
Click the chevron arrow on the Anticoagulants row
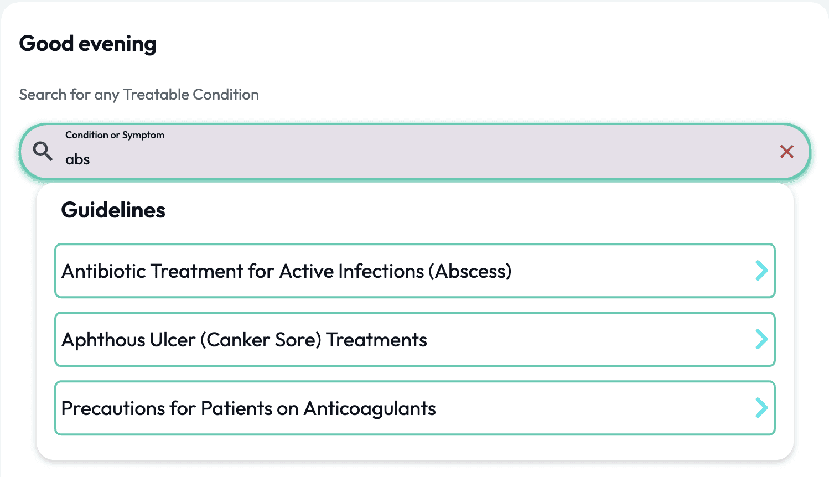pos(761,408)
